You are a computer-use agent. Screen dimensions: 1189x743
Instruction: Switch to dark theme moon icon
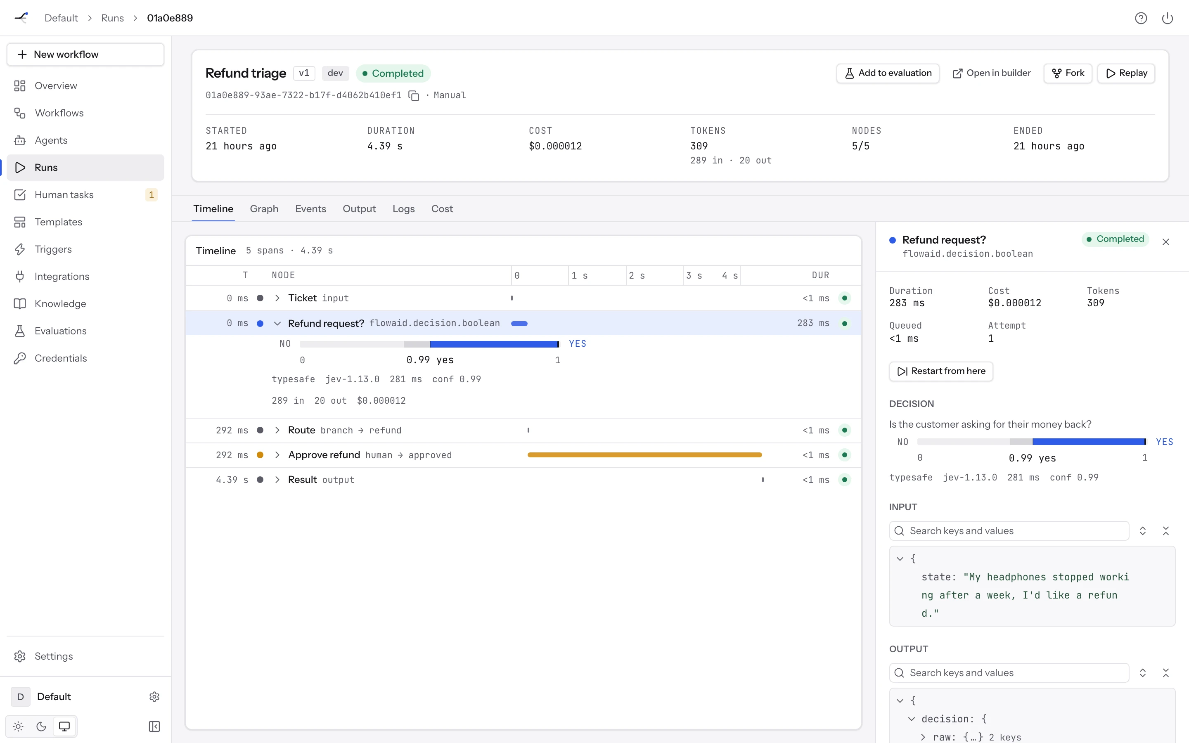pos(41,726)
